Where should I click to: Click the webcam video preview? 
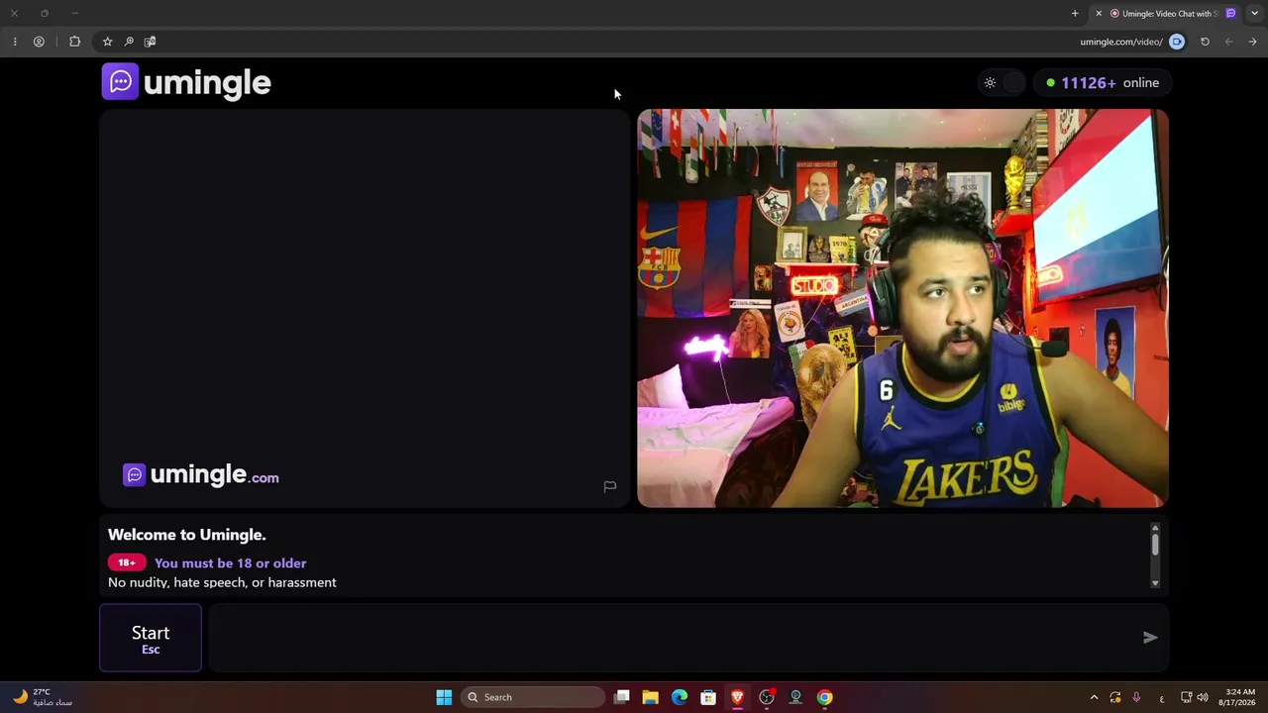(x=902, y=308)
